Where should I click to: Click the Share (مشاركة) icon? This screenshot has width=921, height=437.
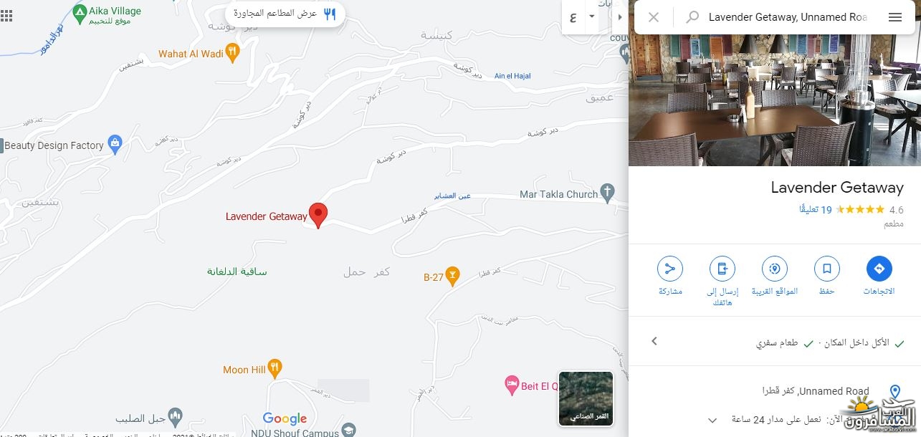670,269
